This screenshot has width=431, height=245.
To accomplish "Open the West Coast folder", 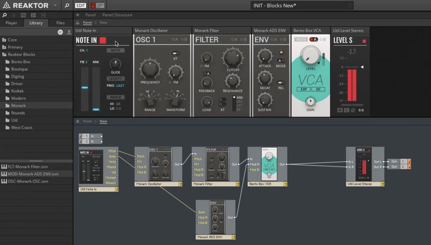I will [36, 128].
